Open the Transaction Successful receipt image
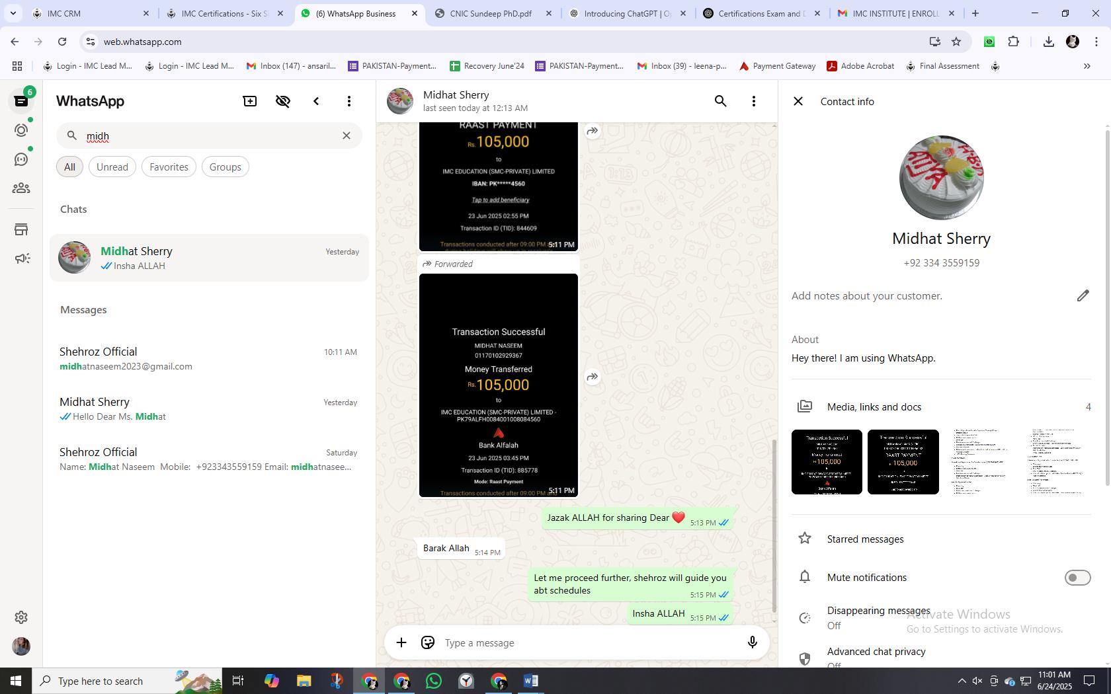 coord(499,385)
